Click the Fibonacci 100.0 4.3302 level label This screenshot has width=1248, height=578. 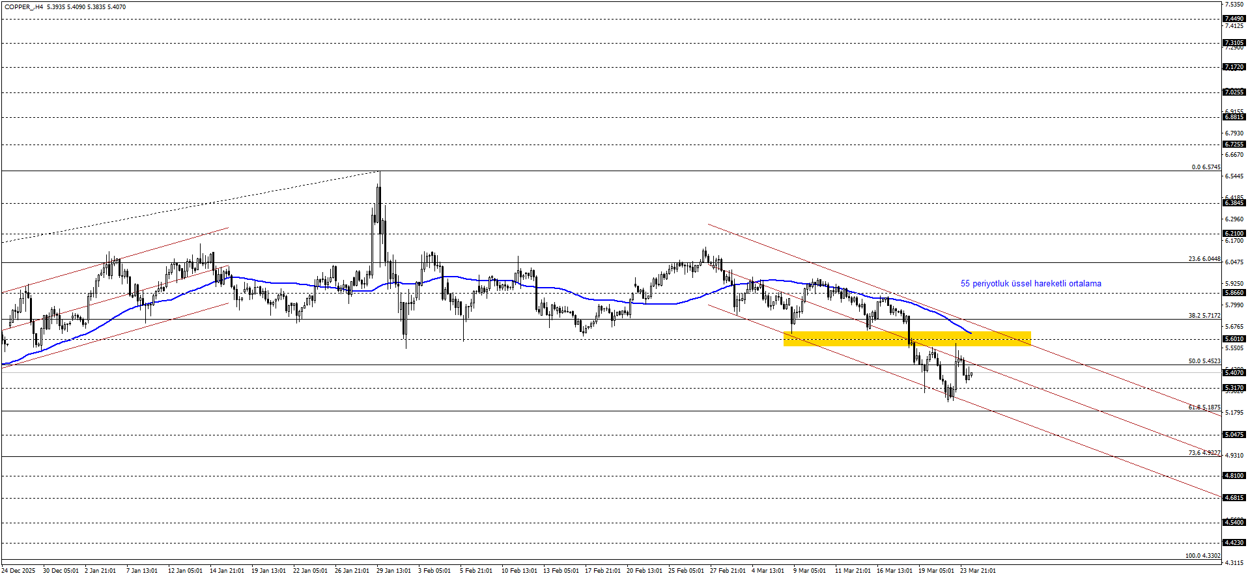[x=1202, y=556]
